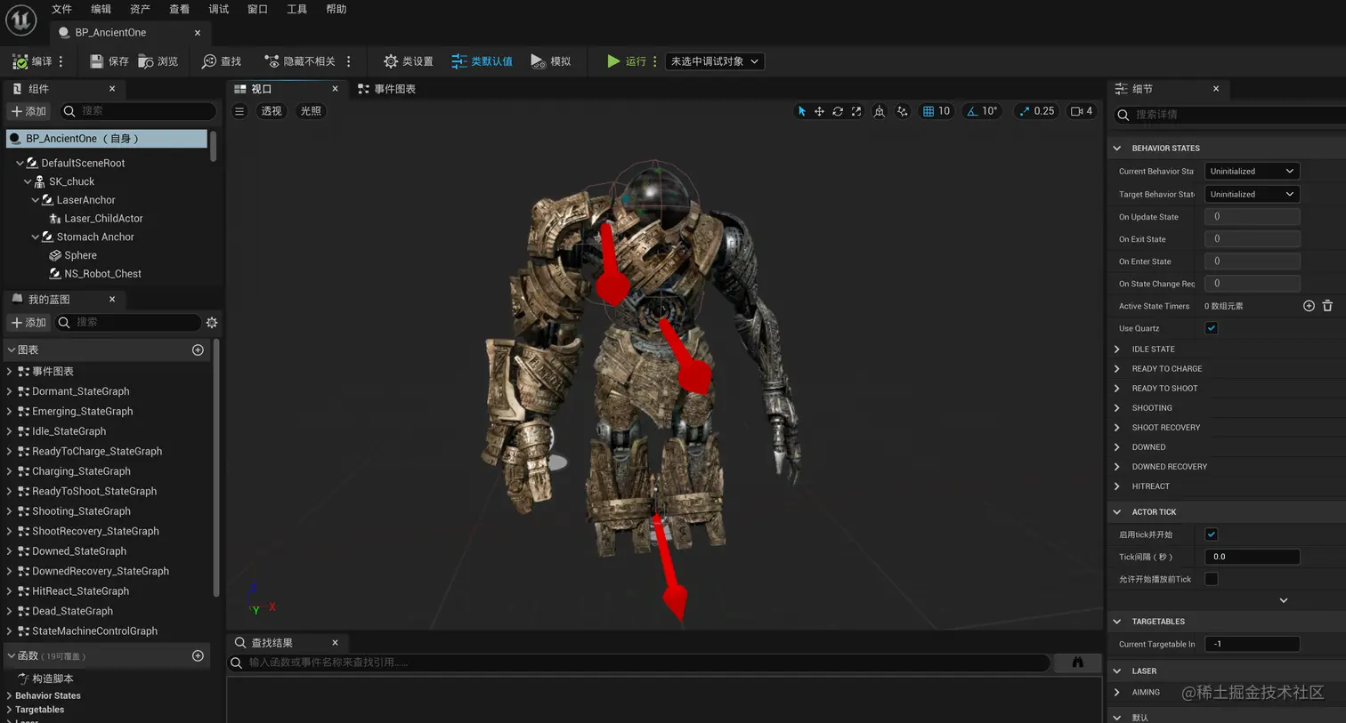This screenshot has height=723, width=1346.
Task: Select the Laser_ChildActor component
Action: click(103, 219)
